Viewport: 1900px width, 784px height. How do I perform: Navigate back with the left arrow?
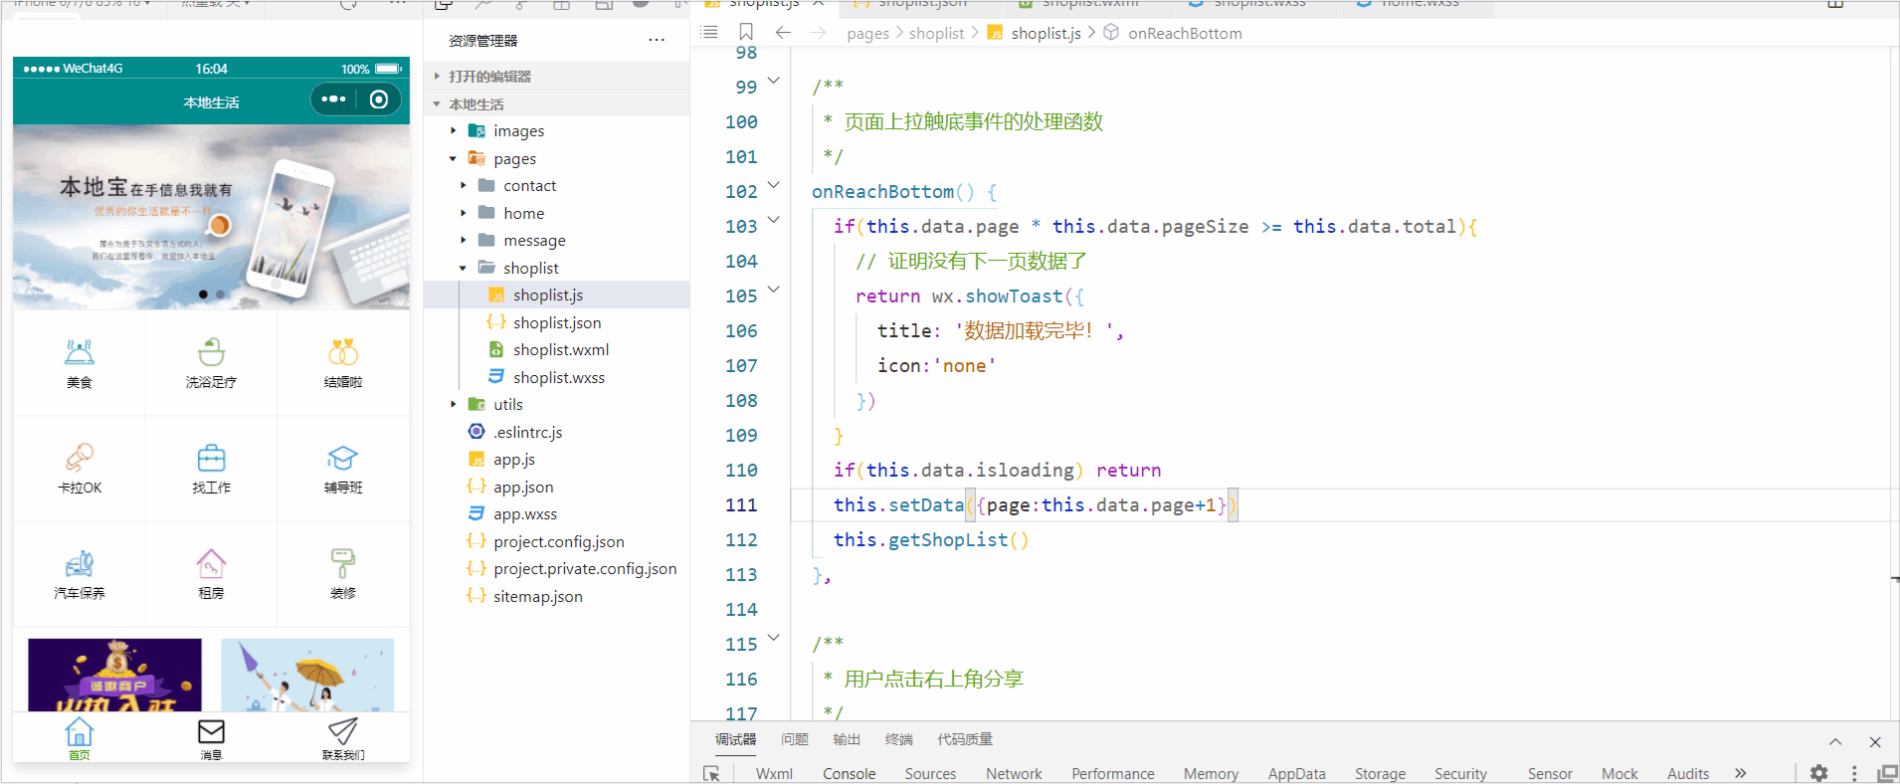[783, 33]
